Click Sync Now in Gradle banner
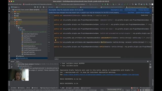This screenshot has height=91, width=162. click(131, 13)
